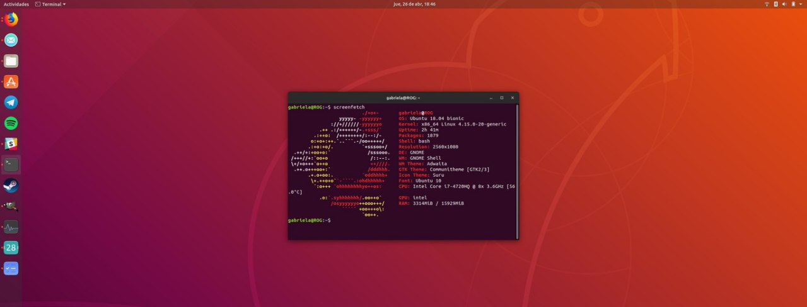Click the 'screenfetch' command text

(x=349, y=107)
